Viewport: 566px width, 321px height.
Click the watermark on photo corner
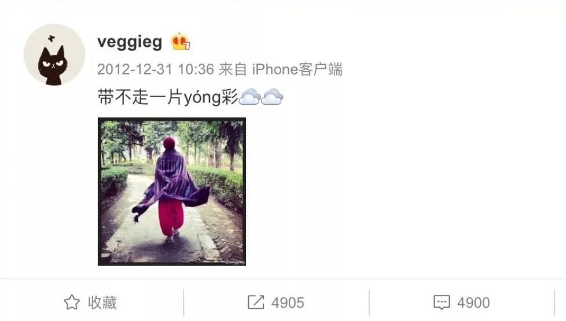pos(235,262)
